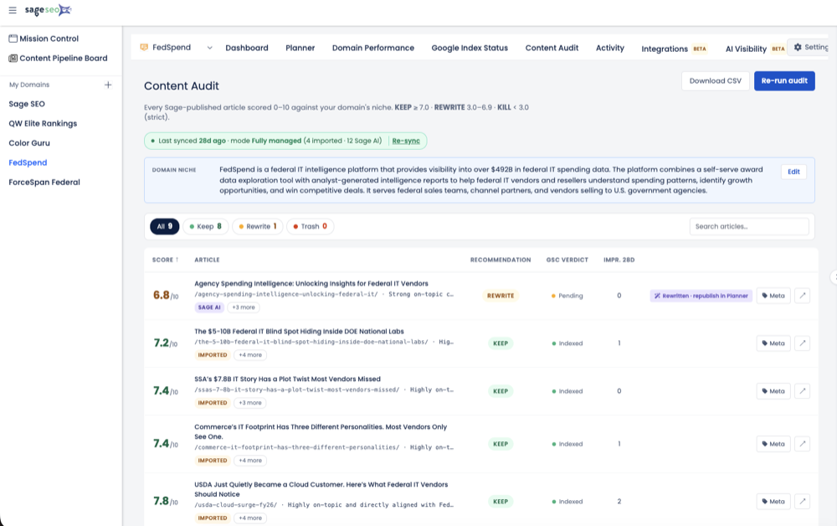Open USDA Cloud Customer article title
The width and height of the screenshot is (837, 526).
point(321,490)
